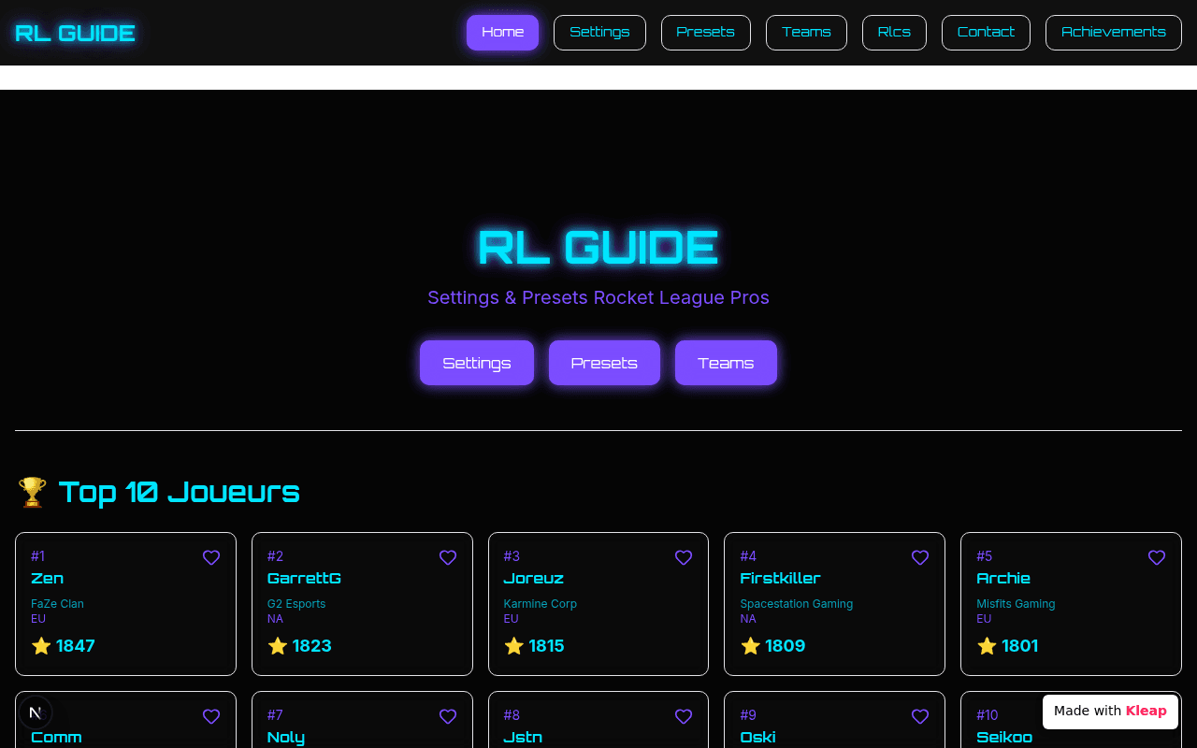1197x748 pixels.
Task: Favorite Noly with the heart icon
Action: click(x=448, y=717)
